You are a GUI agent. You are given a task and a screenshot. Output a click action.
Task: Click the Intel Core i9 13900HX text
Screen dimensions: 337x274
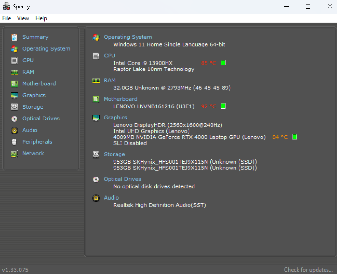tap(143, 63)
